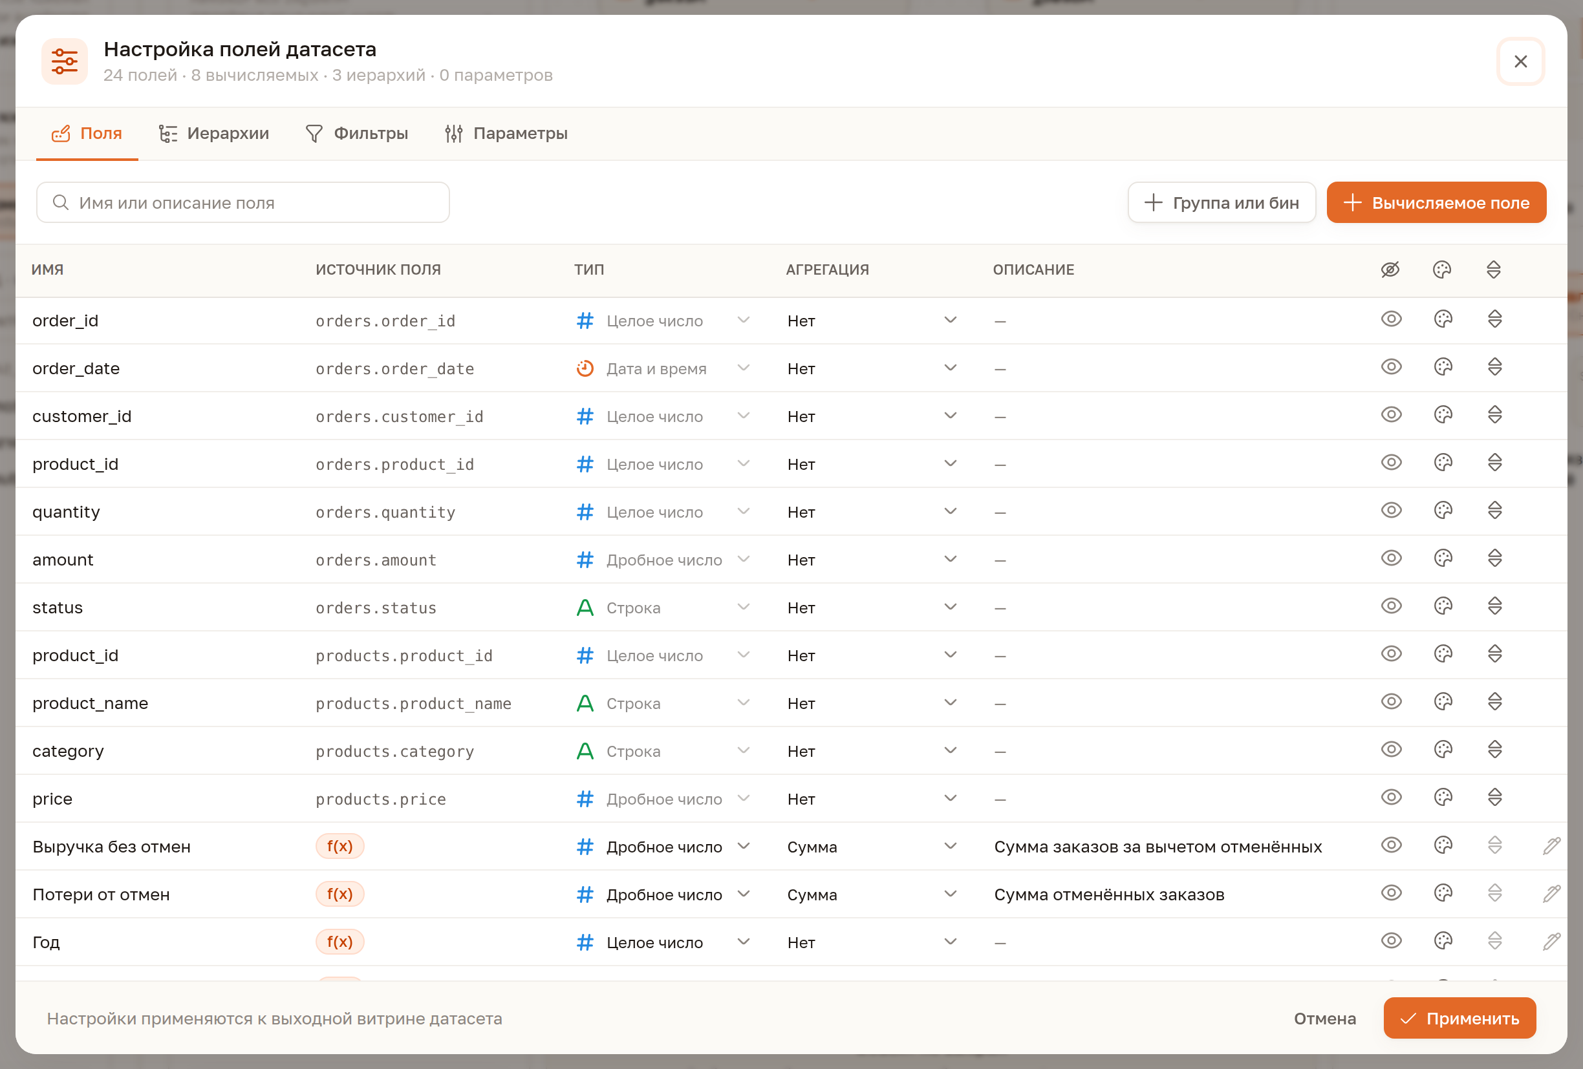Viewport: 1583px width, 1069px height.
Task: Close the dataset field settings dialog
Action: (1520, 61)
